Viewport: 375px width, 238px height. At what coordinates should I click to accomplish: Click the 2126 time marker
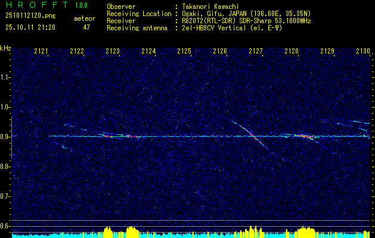220,51
